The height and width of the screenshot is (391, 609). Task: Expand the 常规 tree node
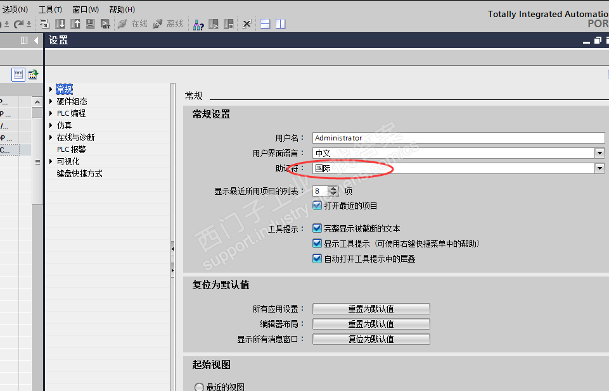point(51,89)
